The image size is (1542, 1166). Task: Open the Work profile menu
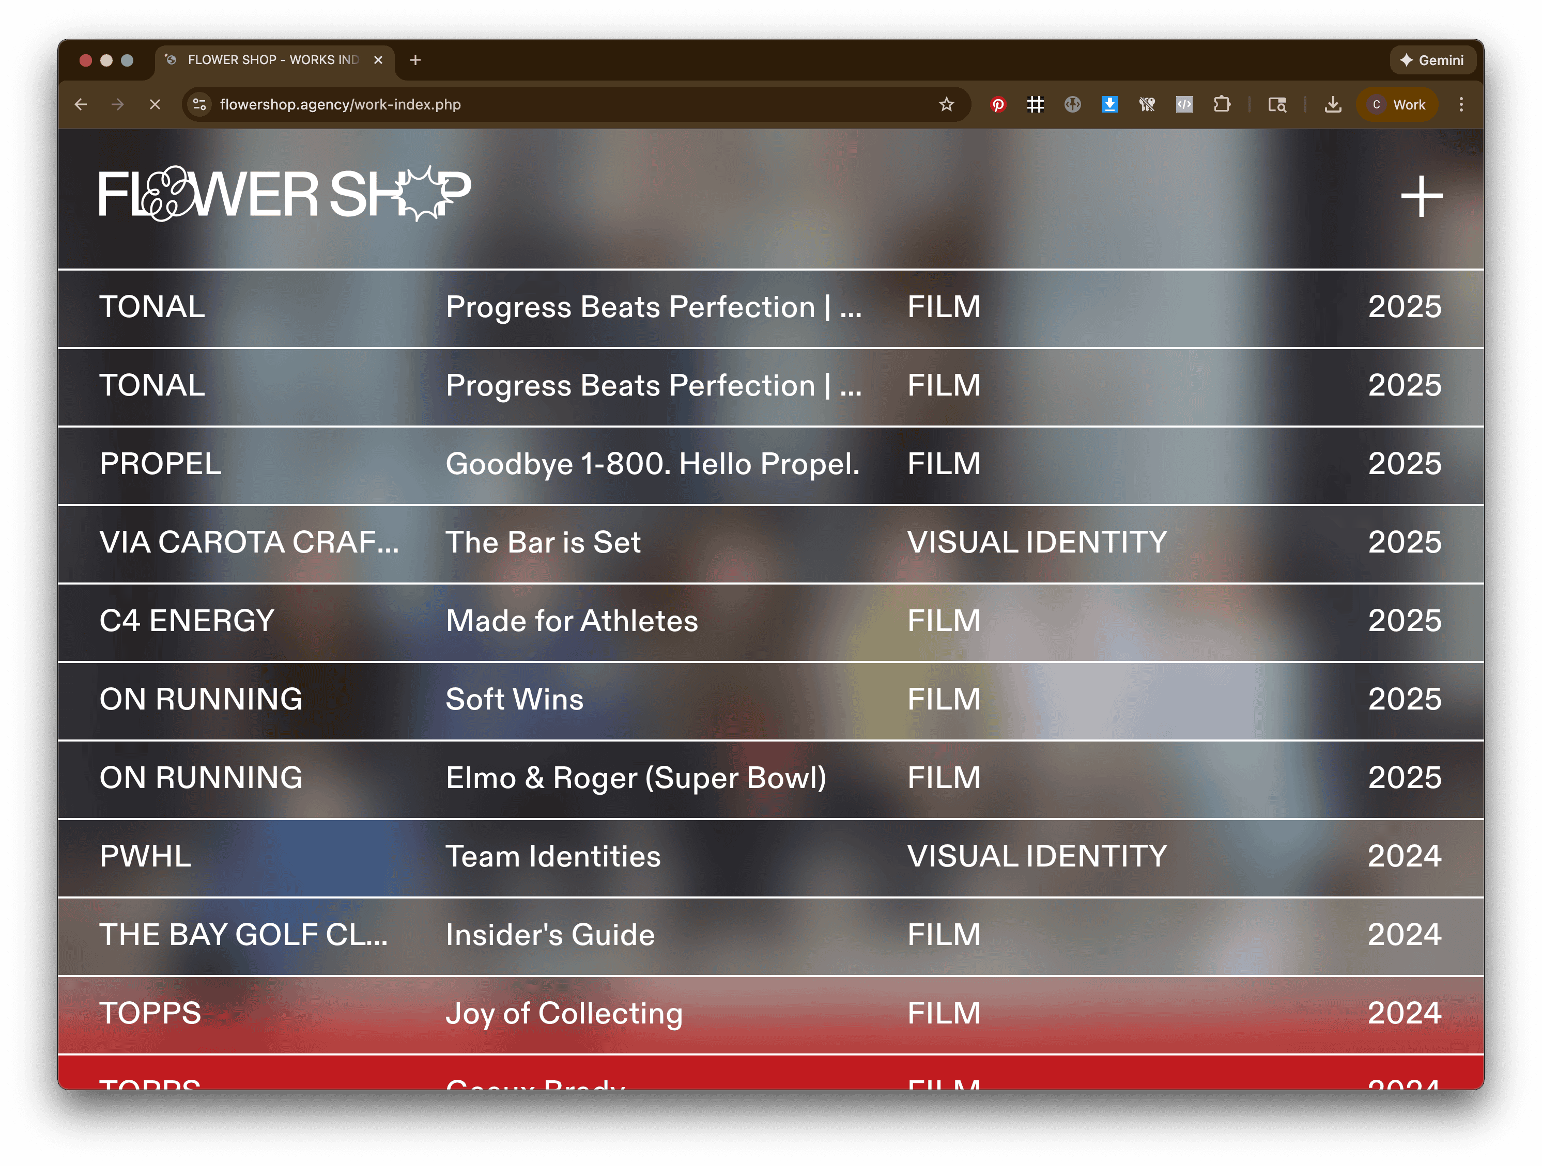tap(1398, 104)
